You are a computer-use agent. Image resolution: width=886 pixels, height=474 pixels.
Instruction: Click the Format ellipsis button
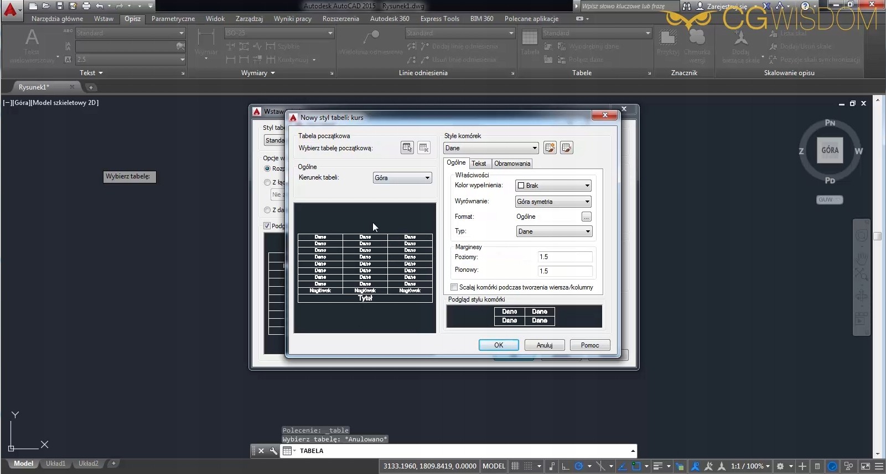586,217
